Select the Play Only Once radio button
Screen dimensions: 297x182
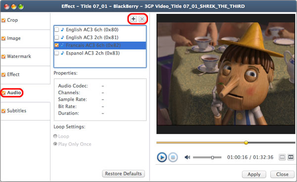(55, 144)
